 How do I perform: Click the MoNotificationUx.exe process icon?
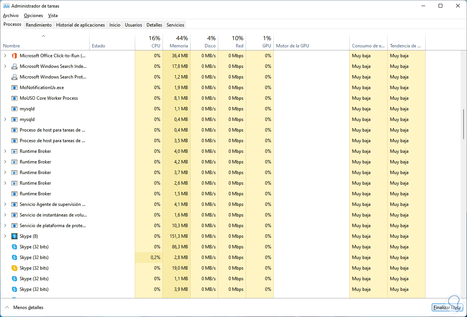pos(14,88)
